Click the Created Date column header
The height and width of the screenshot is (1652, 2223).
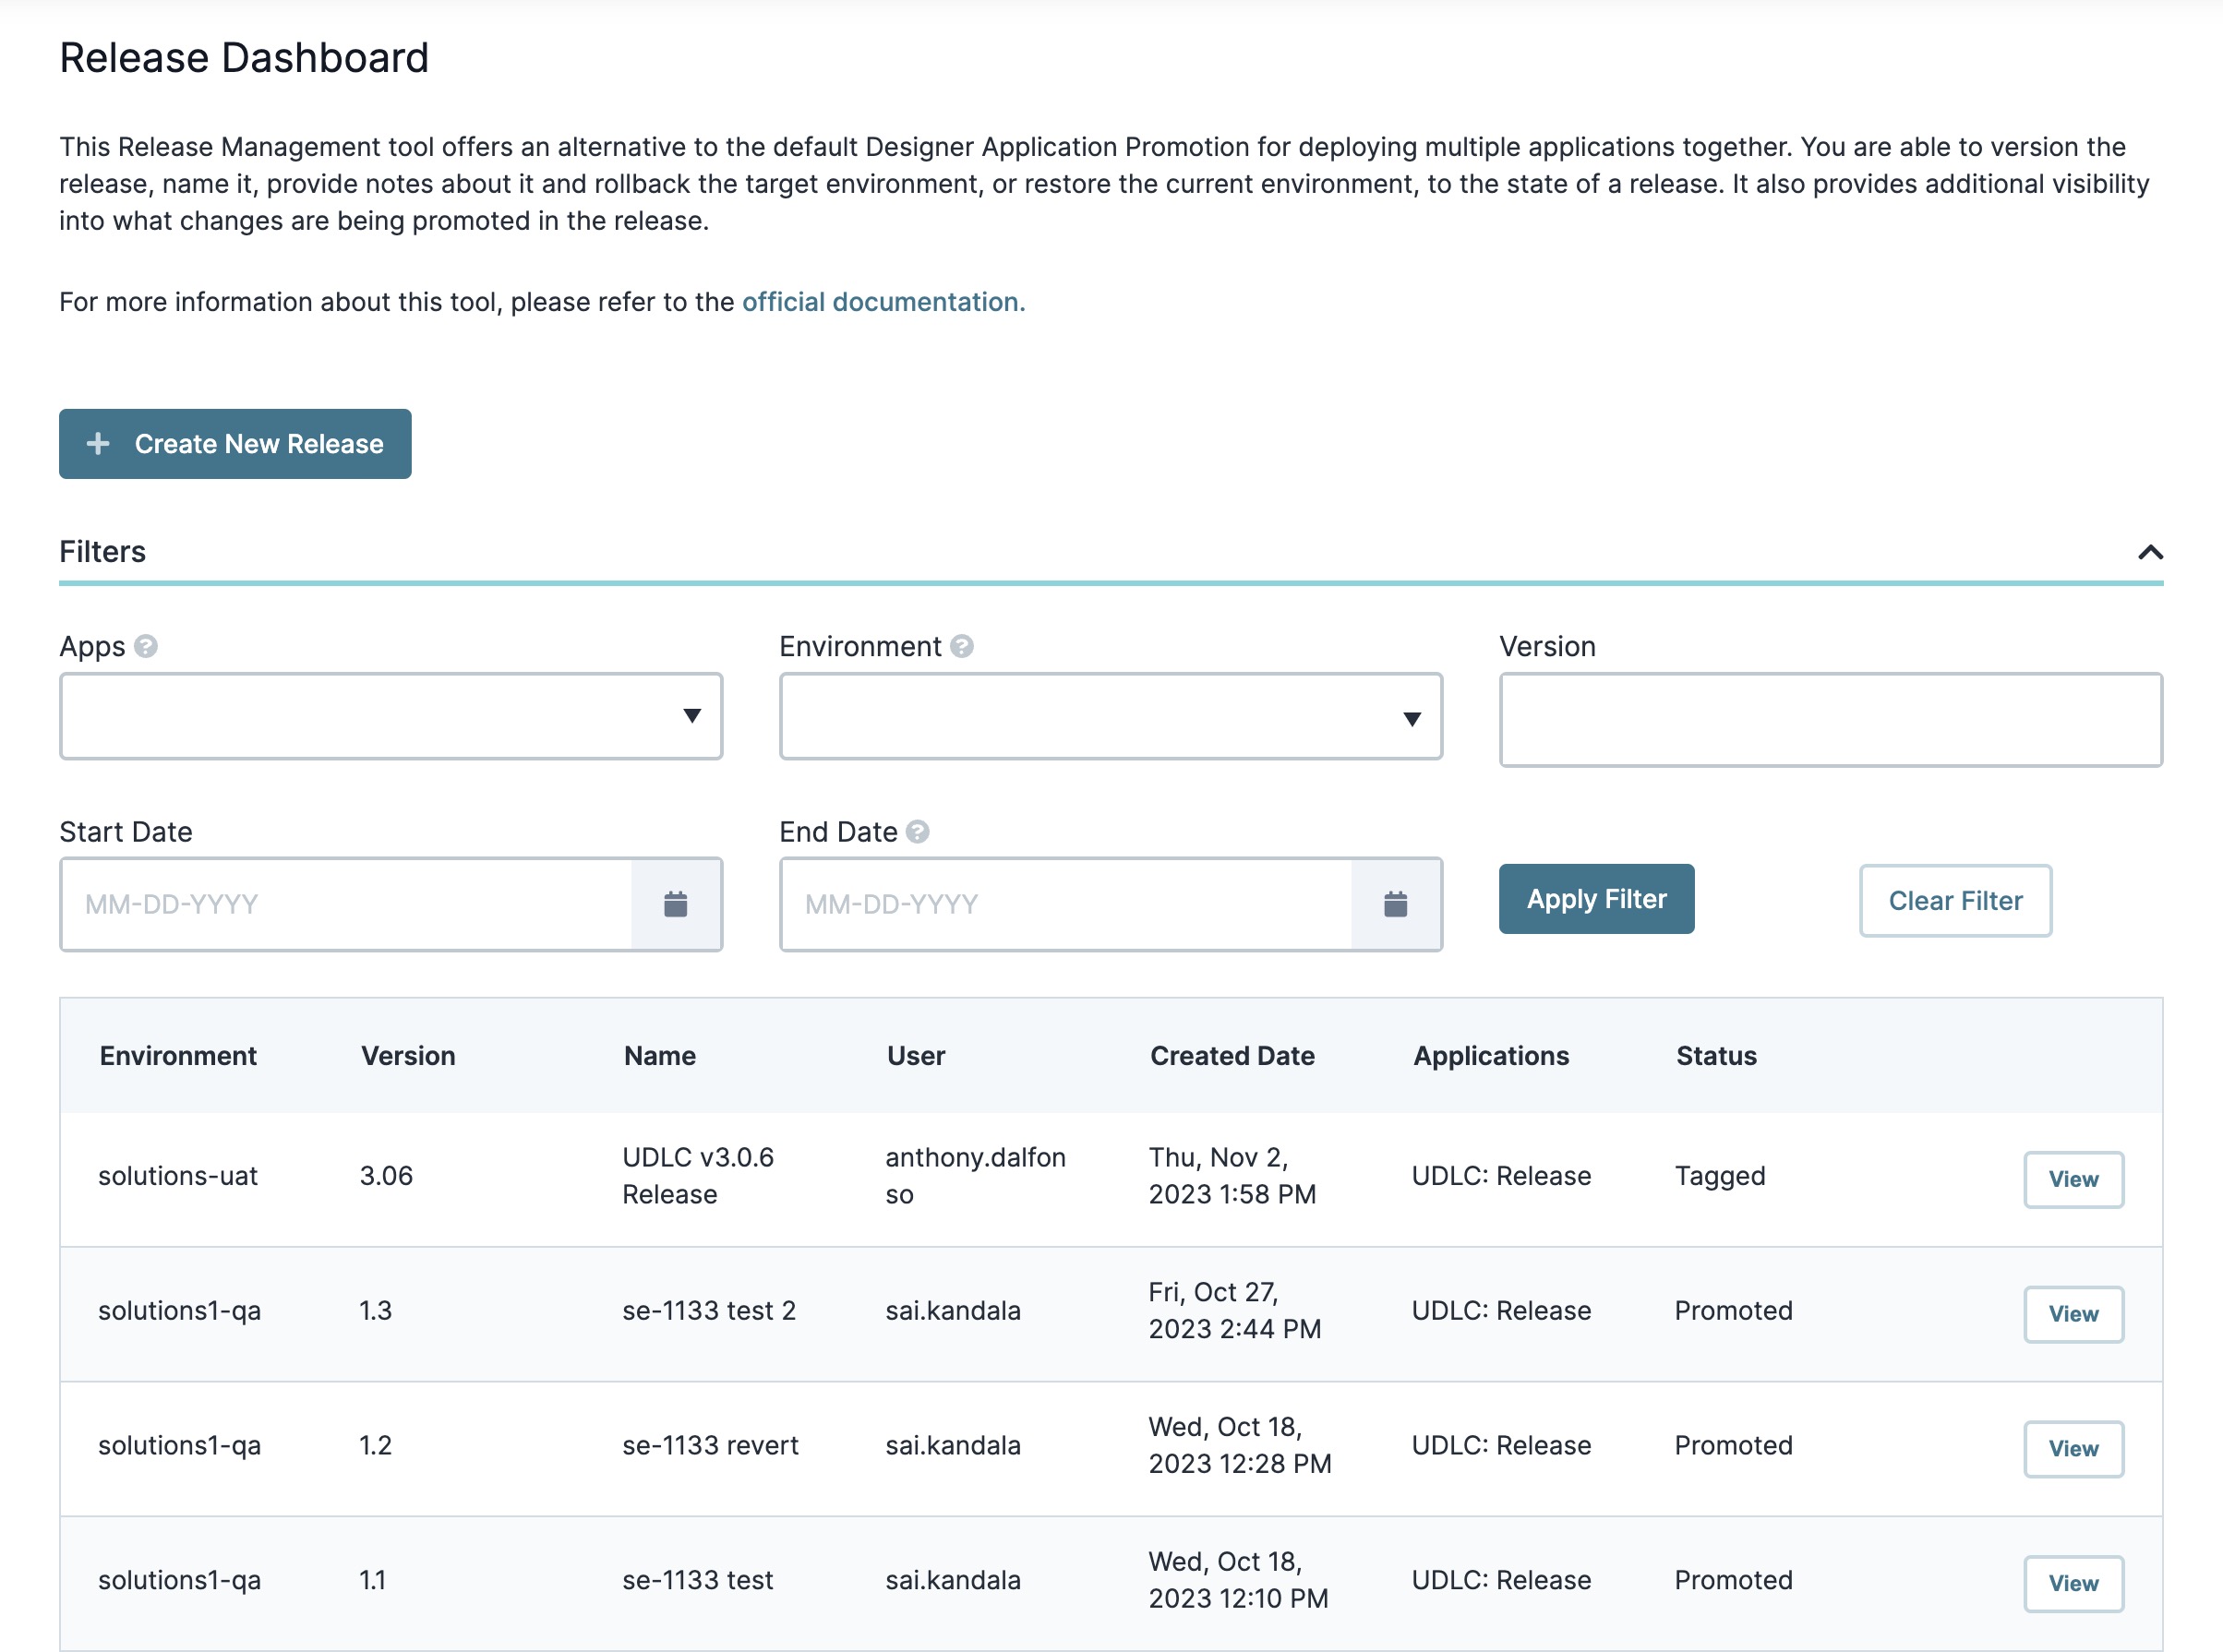pyautogui.click(x=1232, y=1056)
